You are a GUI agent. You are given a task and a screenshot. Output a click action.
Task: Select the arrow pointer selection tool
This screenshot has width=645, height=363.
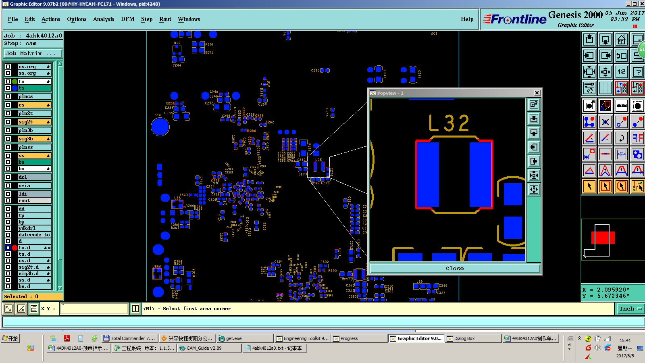589,186
